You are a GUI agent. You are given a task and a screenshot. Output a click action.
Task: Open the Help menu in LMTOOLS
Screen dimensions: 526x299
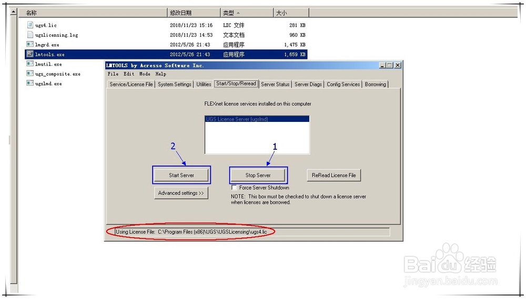point(160,74)
